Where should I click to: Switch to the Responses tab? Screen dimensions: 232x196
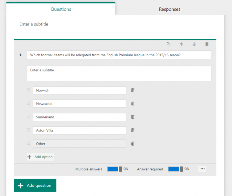169,9
